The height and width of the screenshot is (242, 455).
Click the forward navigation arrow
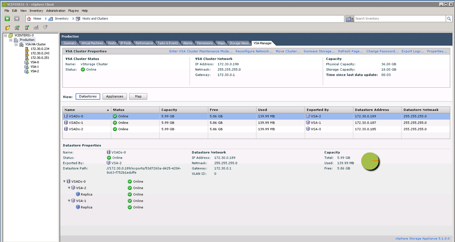17,18
